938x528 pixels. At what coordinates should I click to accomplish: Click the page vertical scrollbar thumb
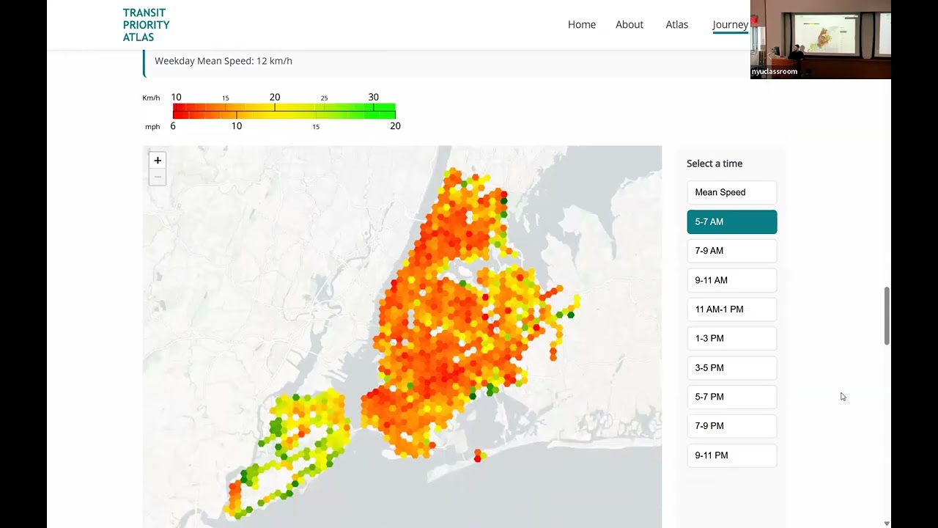point(887,315)
